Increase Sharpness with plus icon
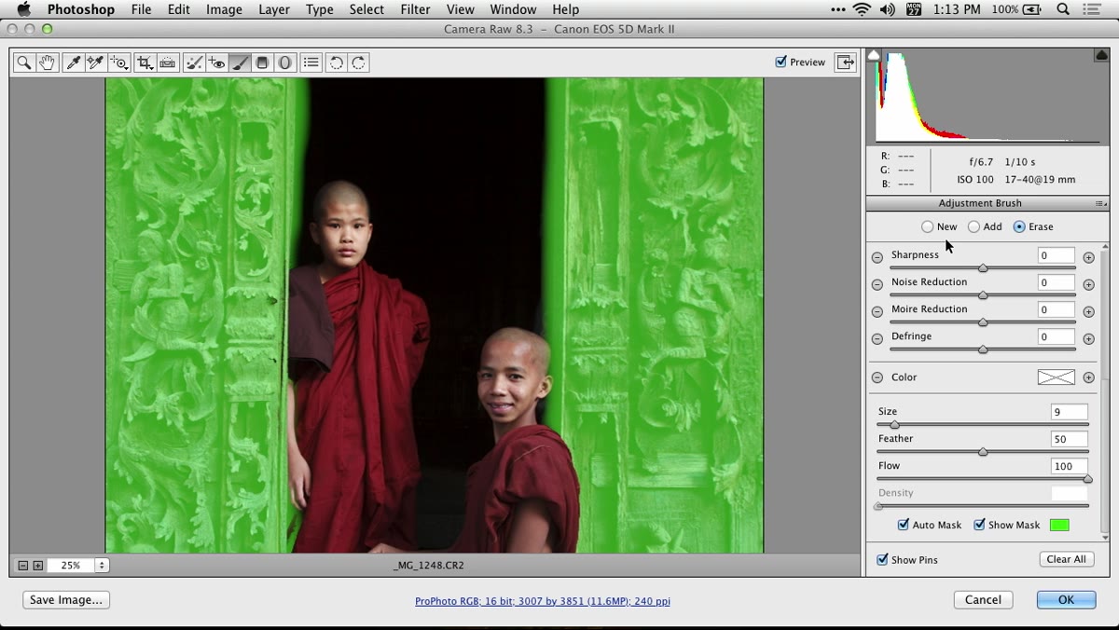1119x630 pixels. pyautogui.click(x=1088, y=257)
